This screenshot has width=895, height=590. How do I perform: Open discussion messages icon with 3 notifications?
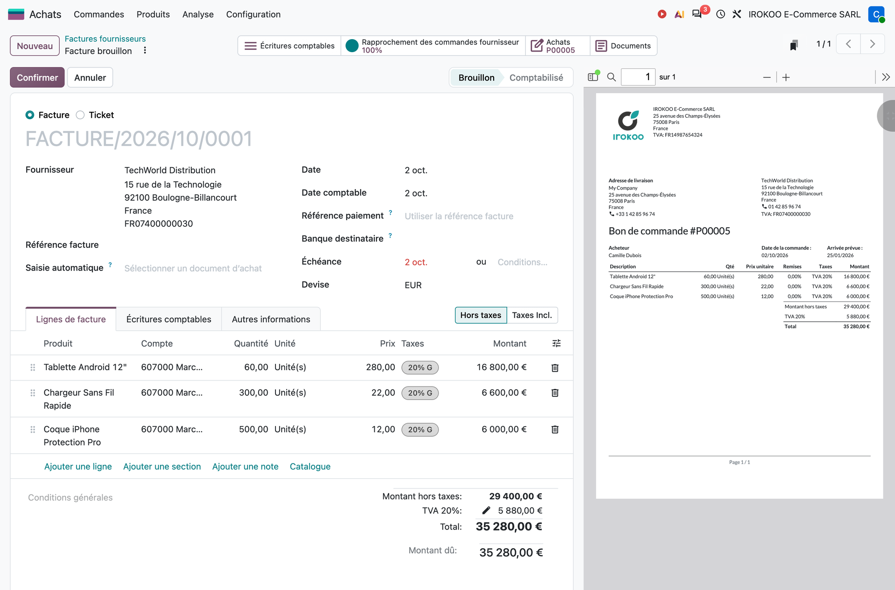(697, 14)
